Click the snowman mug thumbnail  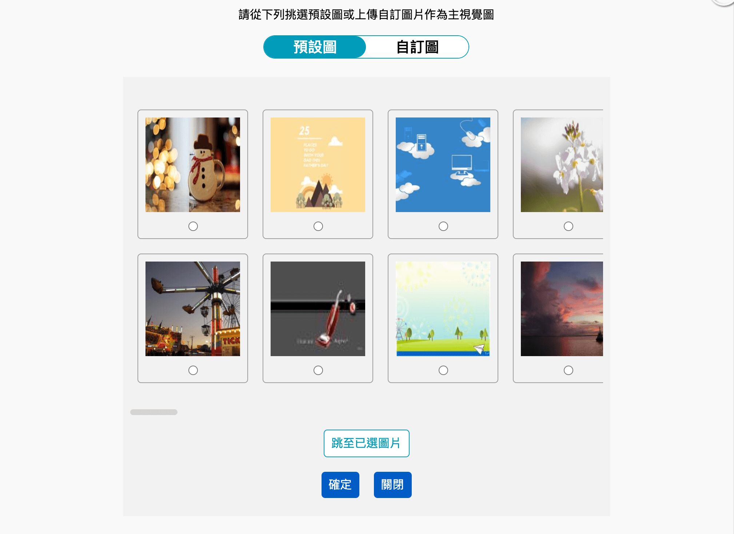coord(193,165)
